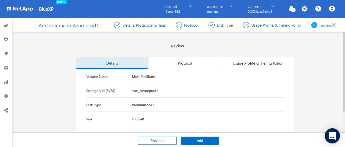
Task: Open the notifications bell icon
Action: [x=291, y=9]
